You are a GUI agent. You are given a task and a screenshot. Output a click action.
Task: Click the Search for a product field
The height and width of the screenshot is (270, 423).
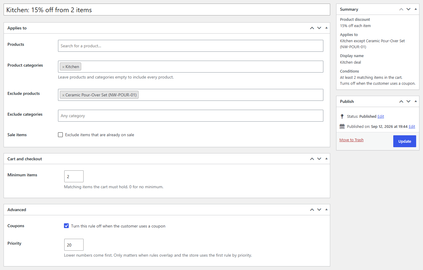click(191, 46)
